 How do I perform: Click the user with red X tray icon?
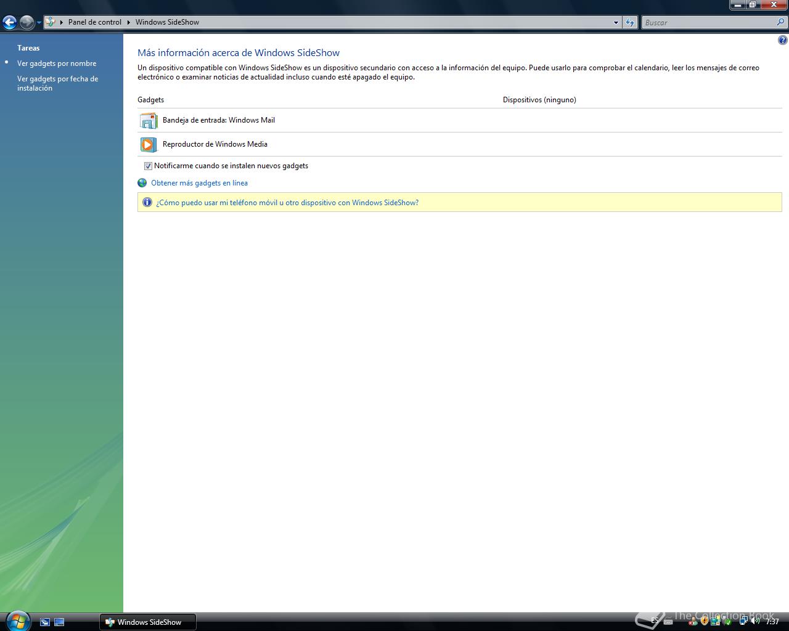click(693, 622)
